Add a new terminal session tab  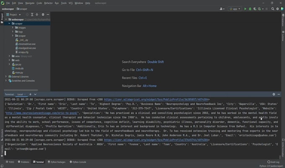tap(30, 94)
